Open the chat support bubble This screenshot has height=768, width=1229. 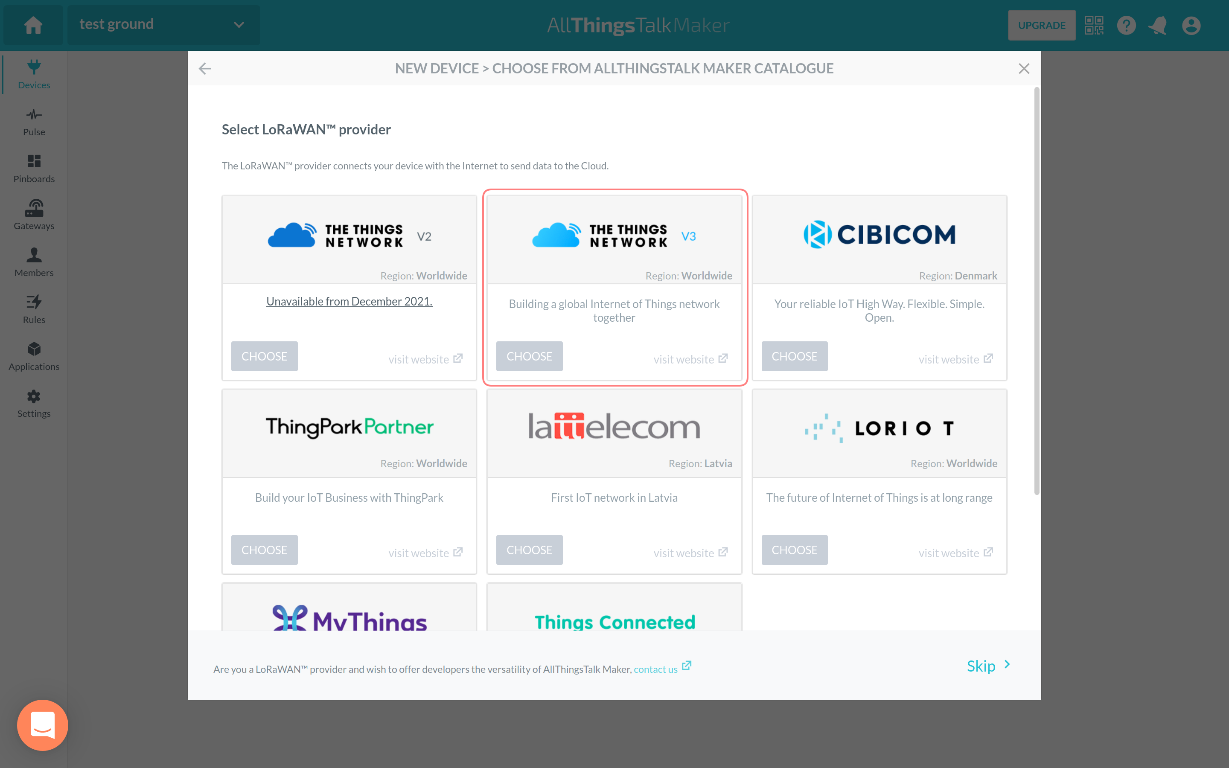pyautogui.click(x=43, y=725)
